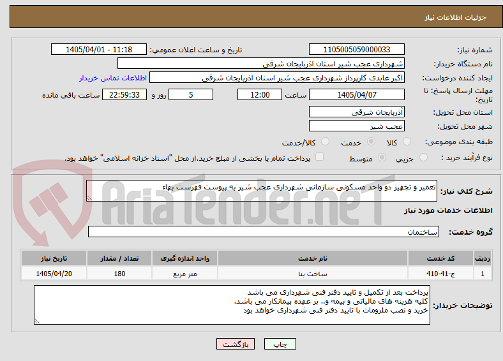Select the کالا/خدمت radio button
The image size is (503, 361).
point(326,142)
